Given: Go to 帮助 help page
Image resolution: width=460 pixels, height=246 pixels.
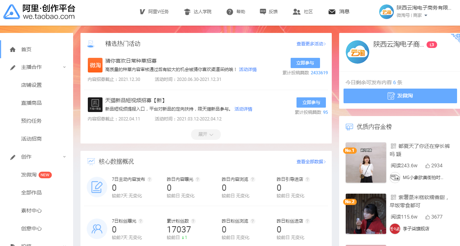Looking at the screenshot, I should (x=236, y=12).
